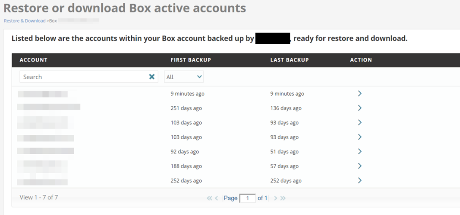Click the 'View 1 - 7 of 7' text
Screen dimensions: 460x215
click(39, 197)
